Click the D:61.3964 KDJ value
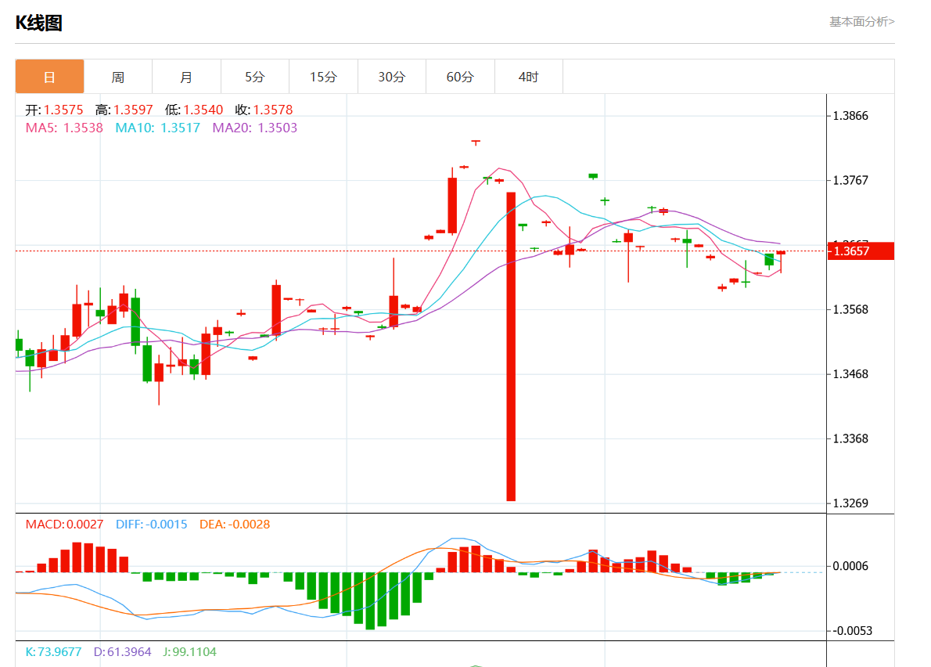Viewport: 931px width, 667px height. point(122,651)
